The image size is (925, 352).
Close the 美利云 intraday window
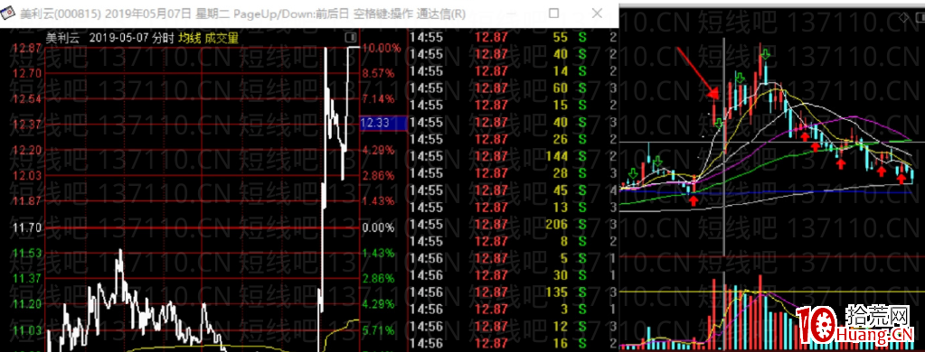point(597,13)
